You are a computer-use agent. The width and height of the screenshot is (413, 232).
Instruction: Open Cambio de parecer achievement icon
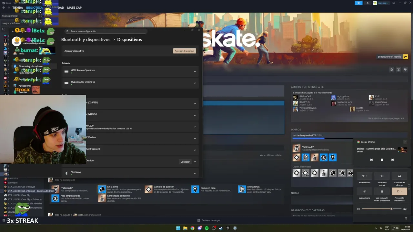(148, 189)
